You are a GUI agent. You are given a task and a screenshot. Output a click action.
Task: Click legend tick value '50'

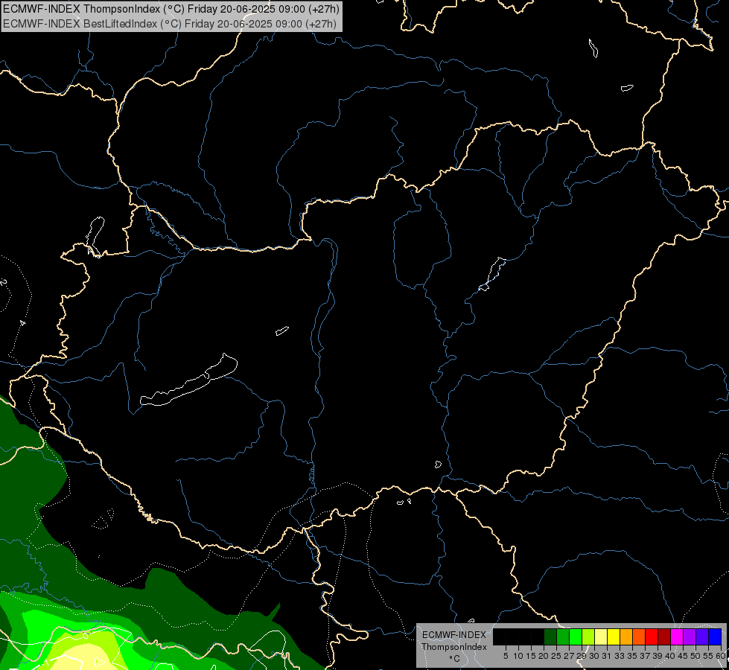click(695, 656)
